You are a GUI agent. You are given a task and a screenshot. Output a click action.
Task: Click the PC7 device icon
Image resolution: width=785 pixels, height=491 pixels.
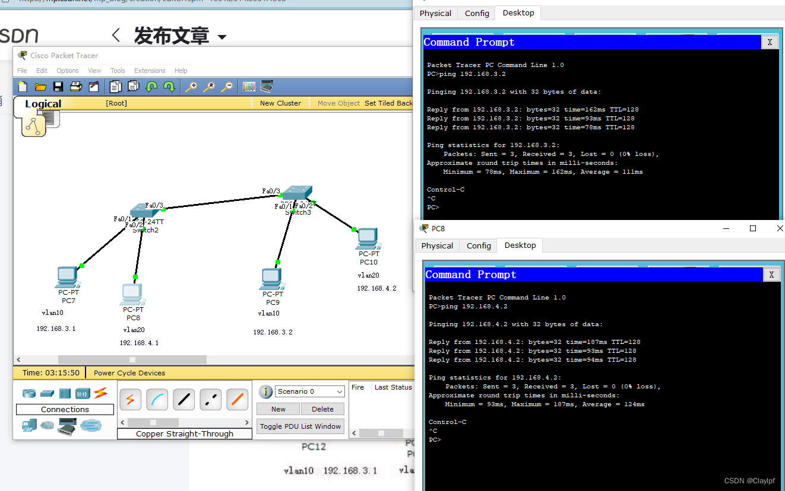(x=67, y=277)
